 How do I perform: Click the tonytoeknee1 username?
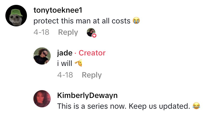click(58, 10)
